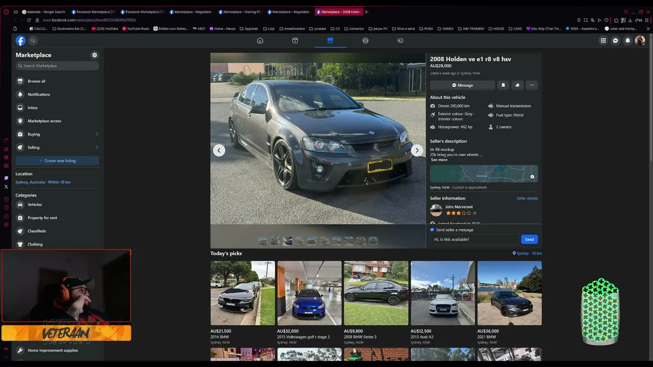This screenshot has width=653, height=367.
Task: Open the Gaming tab icon
Action: [x=400, y=40]
